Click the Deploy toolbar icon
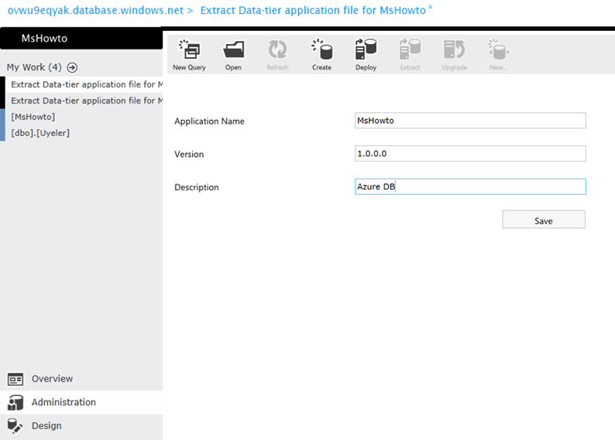This screenshot has width=615, height=440. pyautogui.click(x=366, y=51)
